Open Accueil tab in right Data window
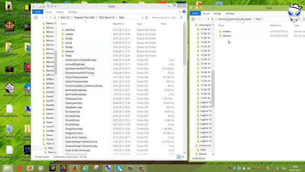This screenshot has width=305, height=172. coord(206,13)
